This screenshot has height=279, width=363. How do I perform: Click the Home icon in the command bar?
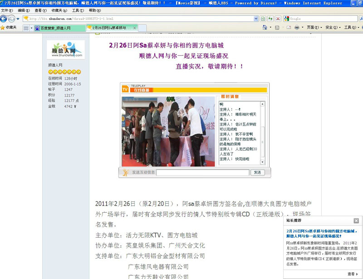[x=265, y=28]
